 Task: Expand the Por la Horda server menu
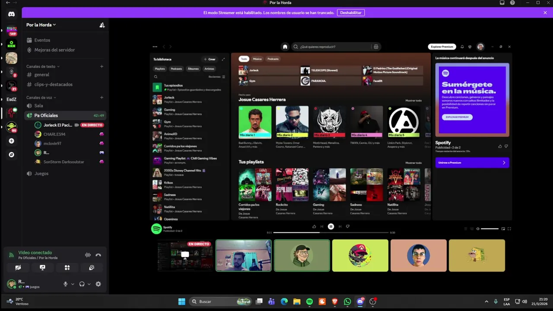point(41,25)
